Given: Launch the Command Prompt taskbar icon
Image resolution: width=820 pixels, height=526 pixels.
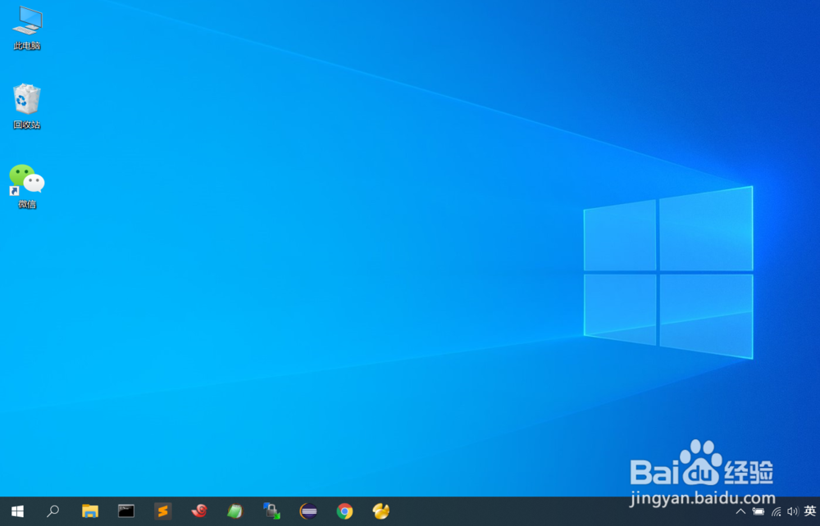Looking at the screenshot, I should pyautogui.click(x=126, y=511).
